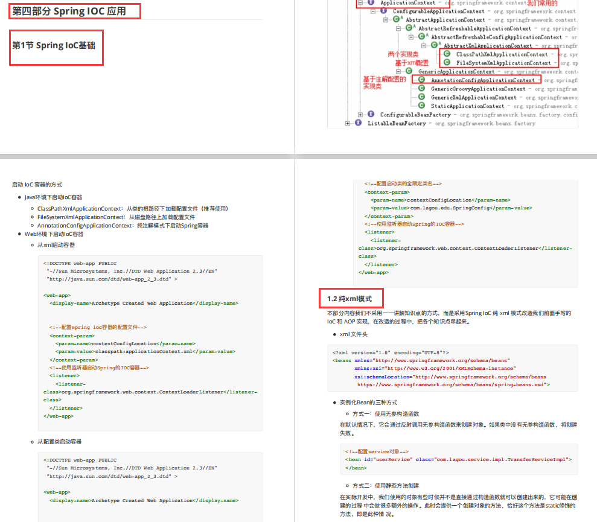Click the GenericXmlApplicationContext class icon
Image resolution: width=597 pixels, height=522 pixels.
tap(422, 97)
